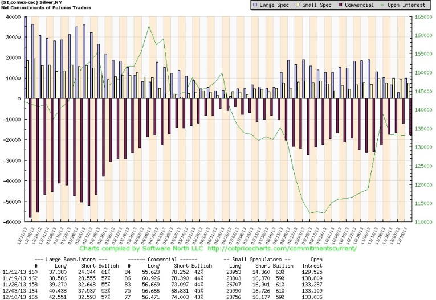
Task: Select the 12/10/13 table row date
Action: coord(14,296)
